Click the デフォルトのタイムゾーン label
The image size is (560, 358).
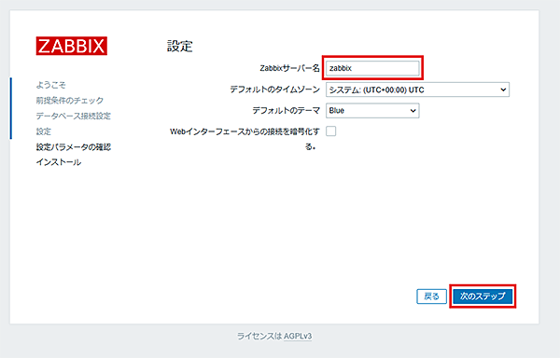coord(275,89)
